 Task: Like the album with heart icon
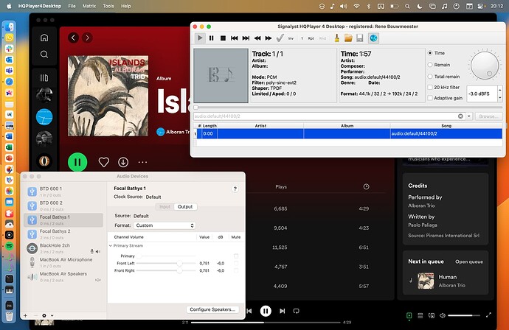(x=103, y=162)
